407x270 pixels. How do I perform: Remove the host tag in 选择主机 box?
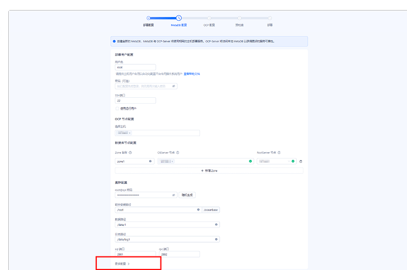tap(130, 133)
